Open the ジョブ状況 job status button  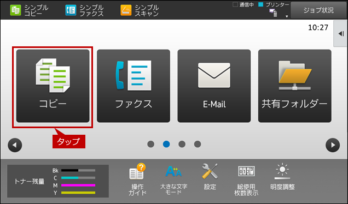pyautogui.click(x=318, y=10)
